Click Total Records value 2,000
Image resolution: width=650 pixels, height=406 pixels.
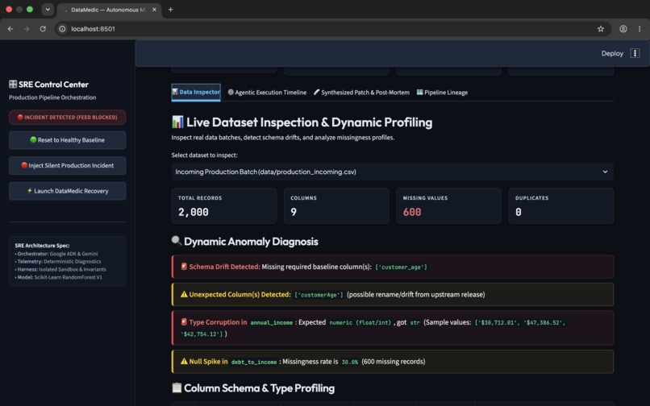click(x=194, y=212)
